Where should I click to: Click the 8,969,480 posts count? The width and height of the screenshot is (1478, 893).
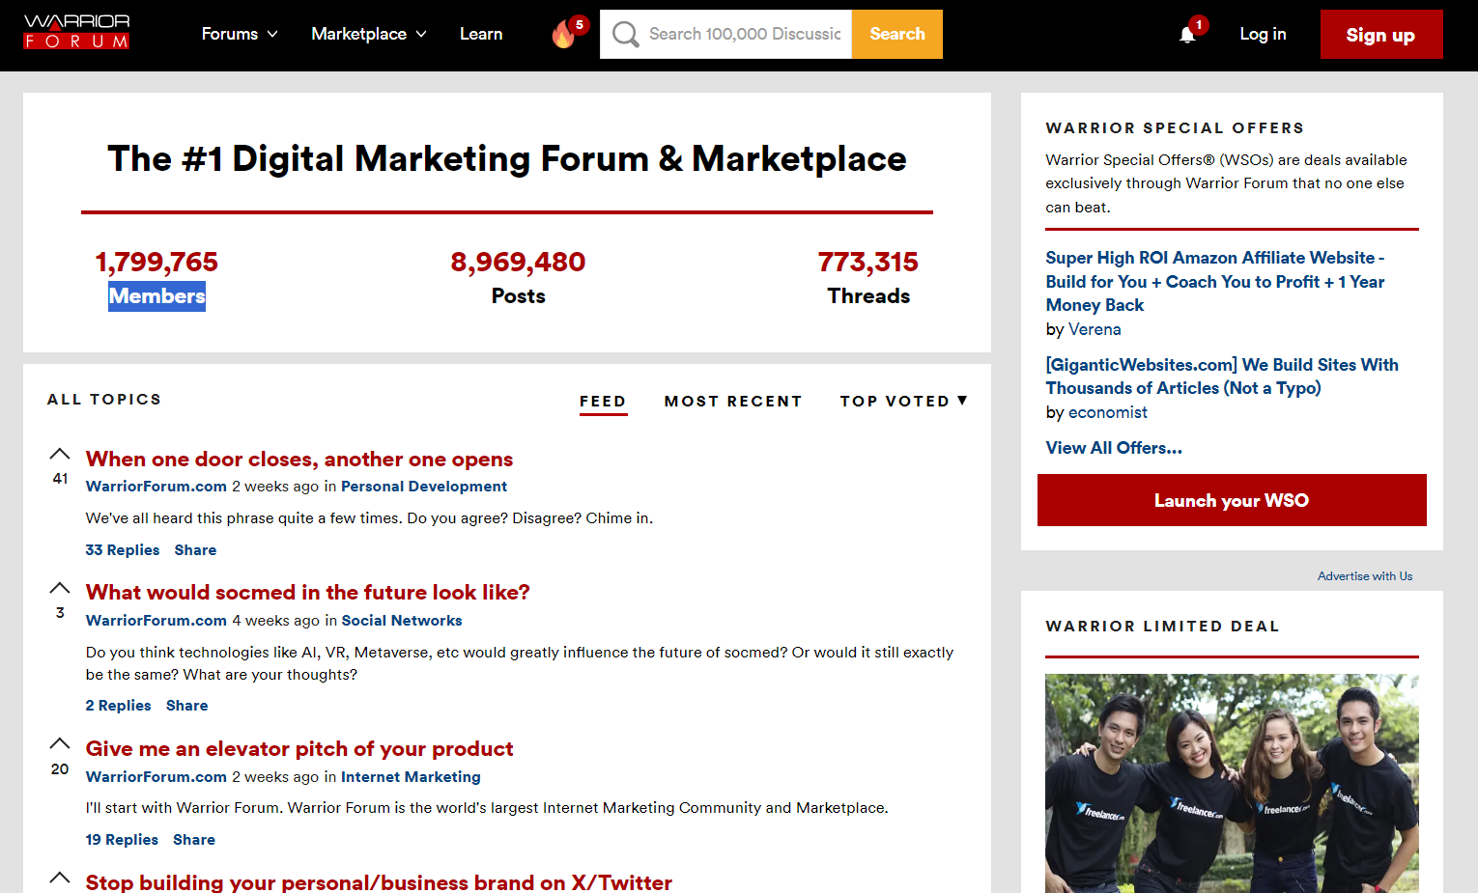coord(519,262)
